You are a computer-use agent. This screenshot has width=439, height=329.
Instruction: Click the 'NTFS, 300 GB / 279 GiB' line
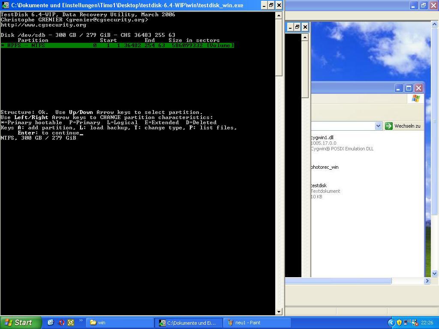(x=38, y=138)
